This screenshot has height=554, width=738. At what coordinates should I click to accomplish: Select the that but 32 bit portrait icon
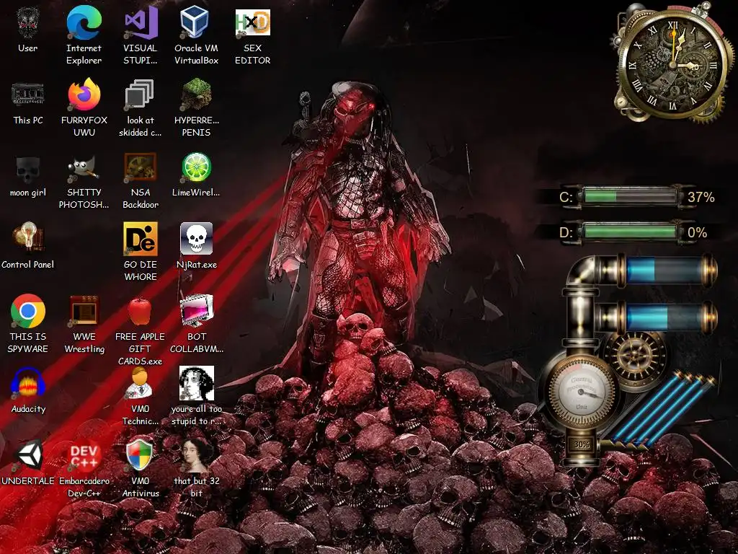tap(196, 469)
